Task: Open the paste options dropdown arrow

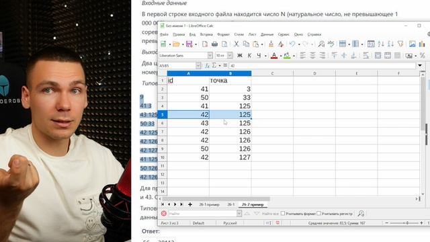Action: [262, 44]
